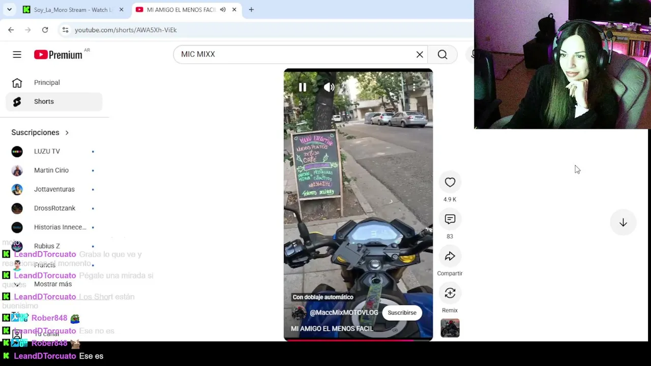Pause the playing Short
This screenshot has height=366, width=651.
coord(302,87)
